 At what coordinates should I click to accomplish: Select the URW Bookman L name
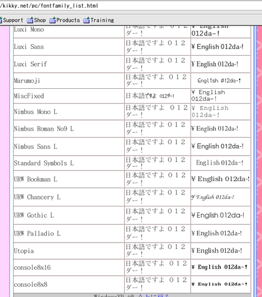pos(35,179)
